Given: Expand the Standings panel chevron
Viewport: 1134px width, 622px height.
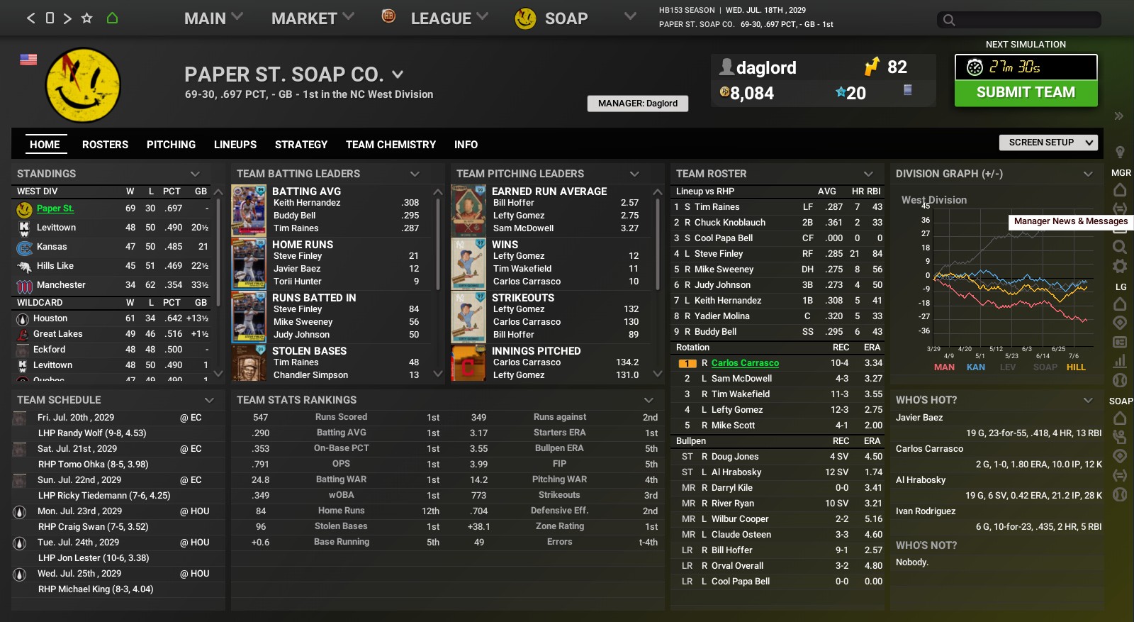Looking at the screenshot, I should pos(195,174).
